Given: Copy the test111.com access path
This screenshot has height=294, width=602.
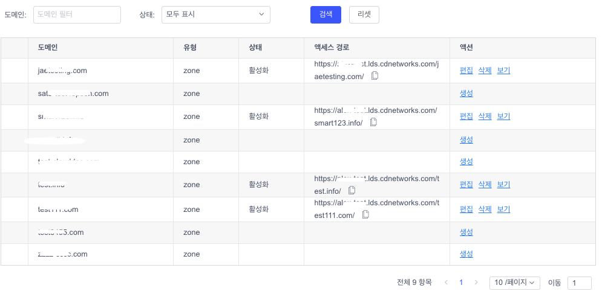Looking at the screenshot, I should pos(365,215).
